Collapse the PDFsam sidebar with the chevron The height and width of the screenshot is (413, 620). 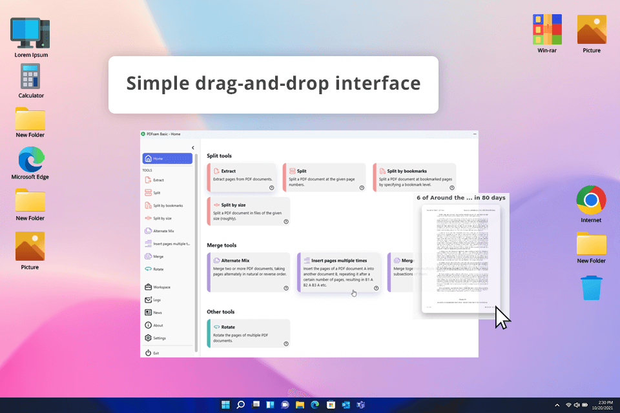pos(193,148)
